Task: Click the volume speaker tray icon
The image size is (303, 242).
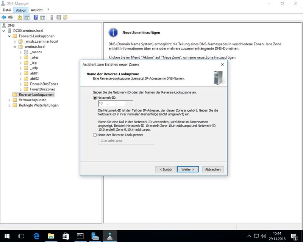Action: [263, 236]
